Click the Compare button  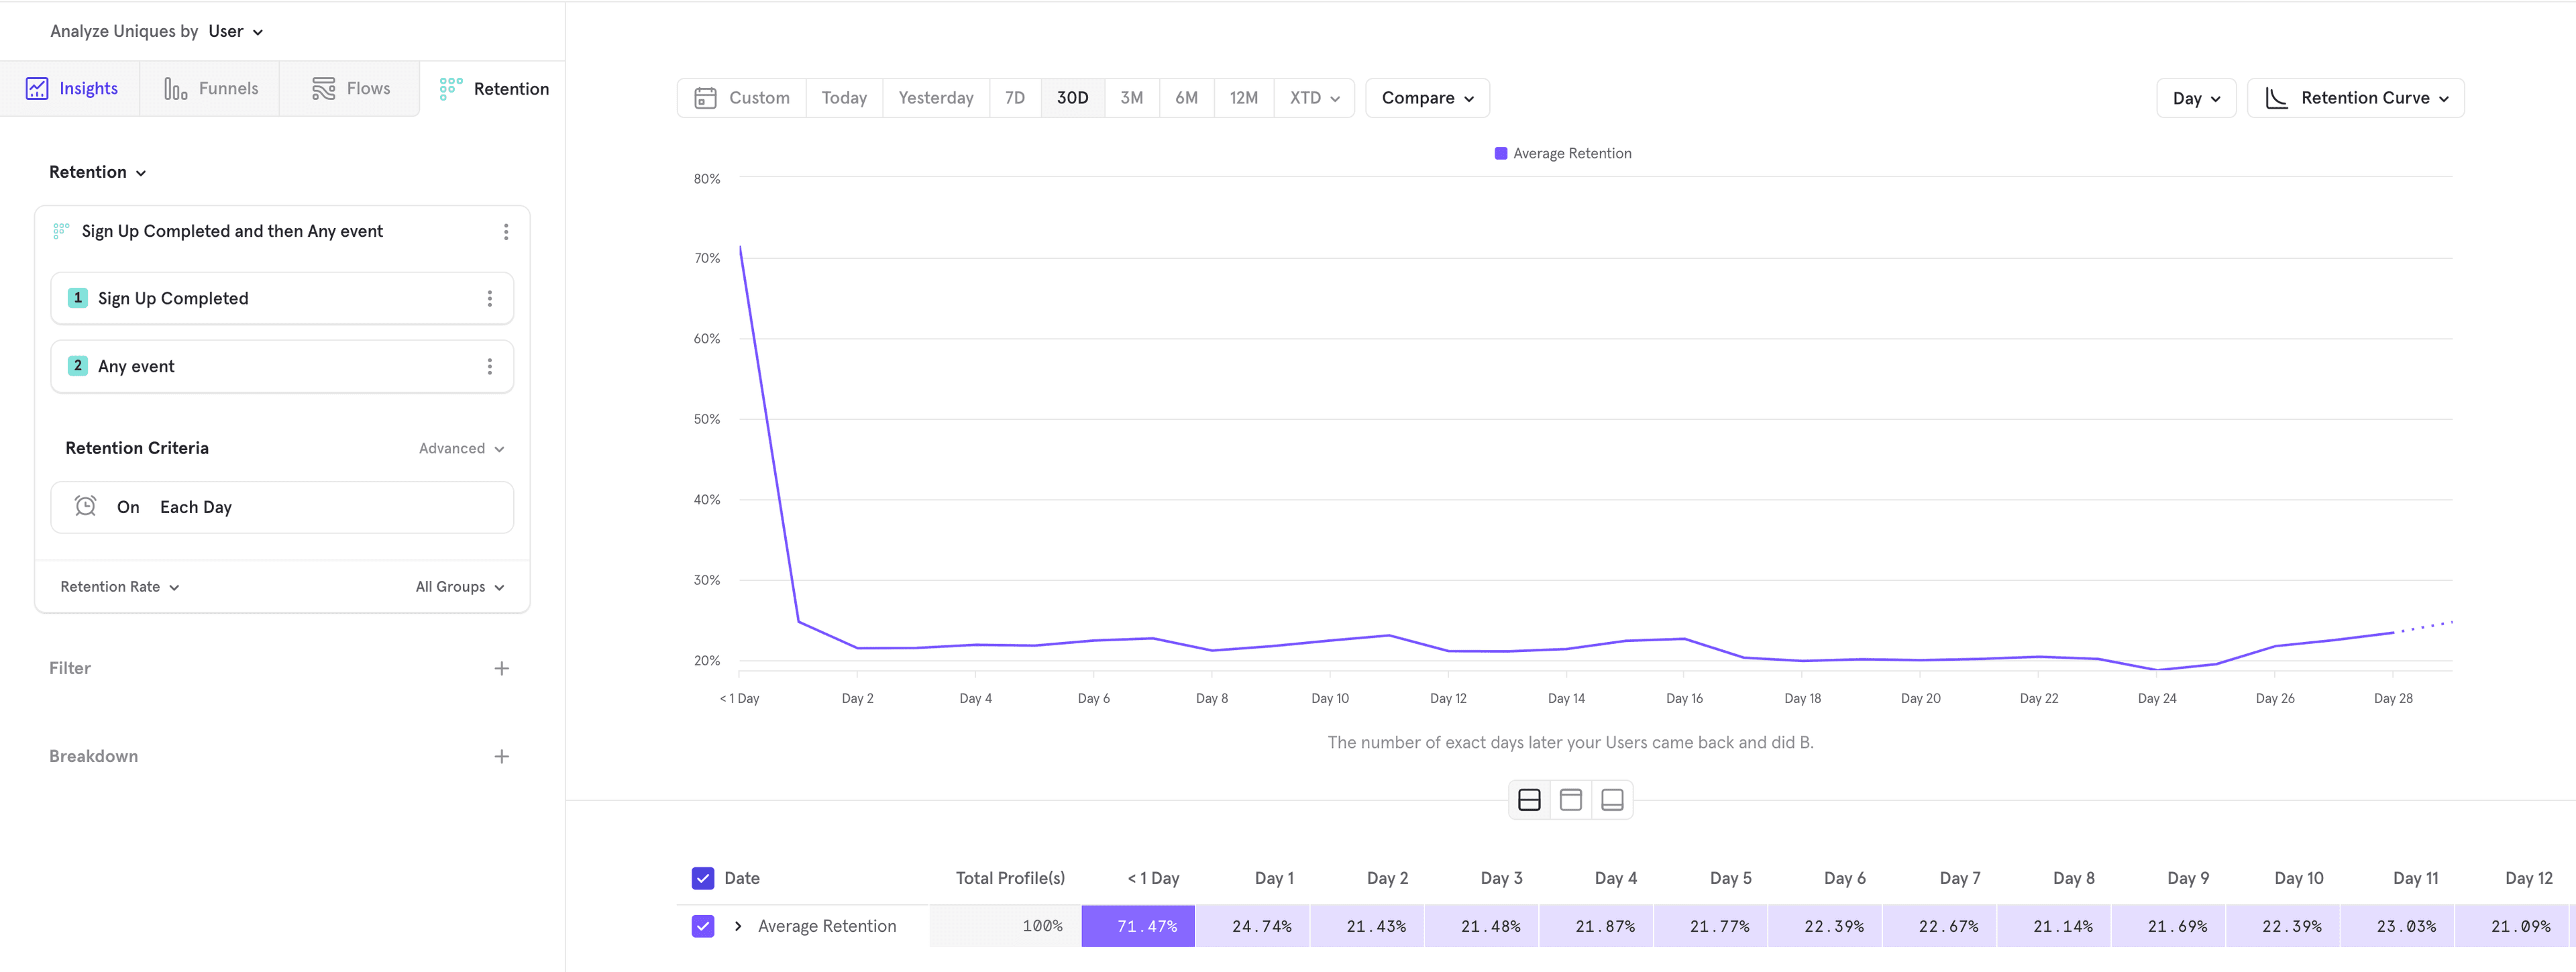(x=1426, y=97)
